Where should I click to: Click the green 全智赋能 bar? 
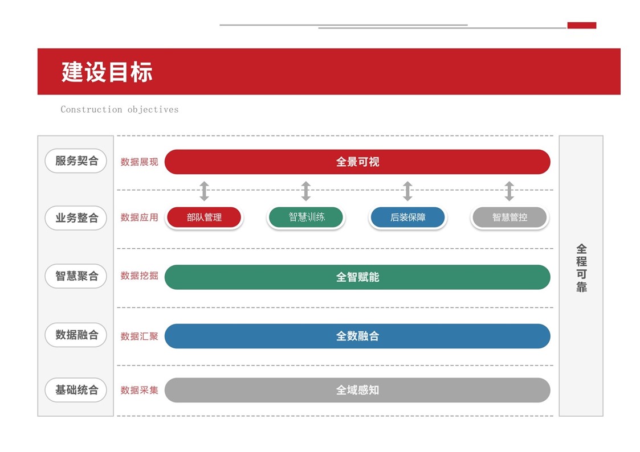click(357, 277)
